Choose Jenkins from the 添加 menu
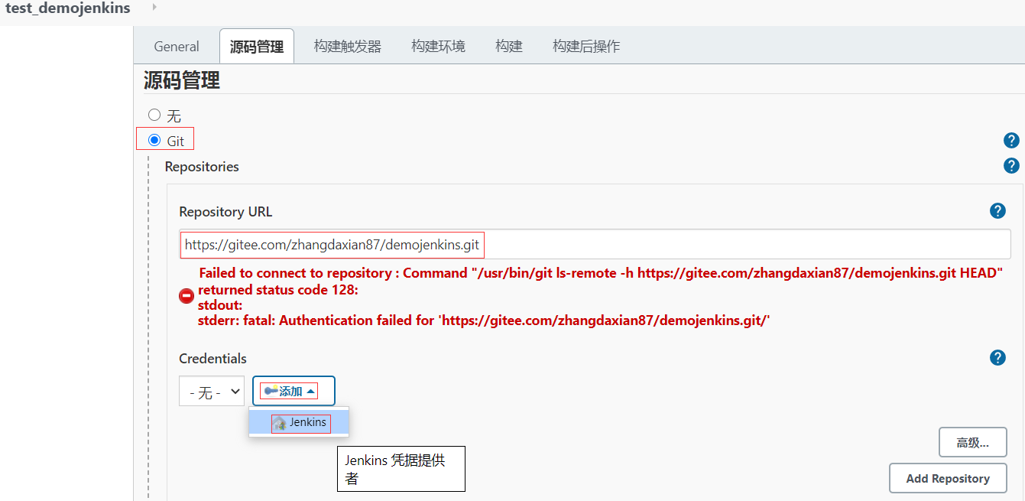The height and width of the screenshot is (501, 1025). click(299, 422)
